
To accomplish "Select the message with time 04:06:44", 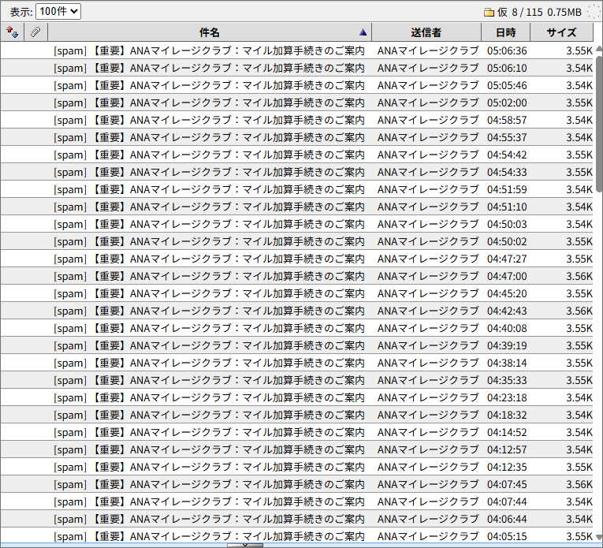I will click(296, 519).
